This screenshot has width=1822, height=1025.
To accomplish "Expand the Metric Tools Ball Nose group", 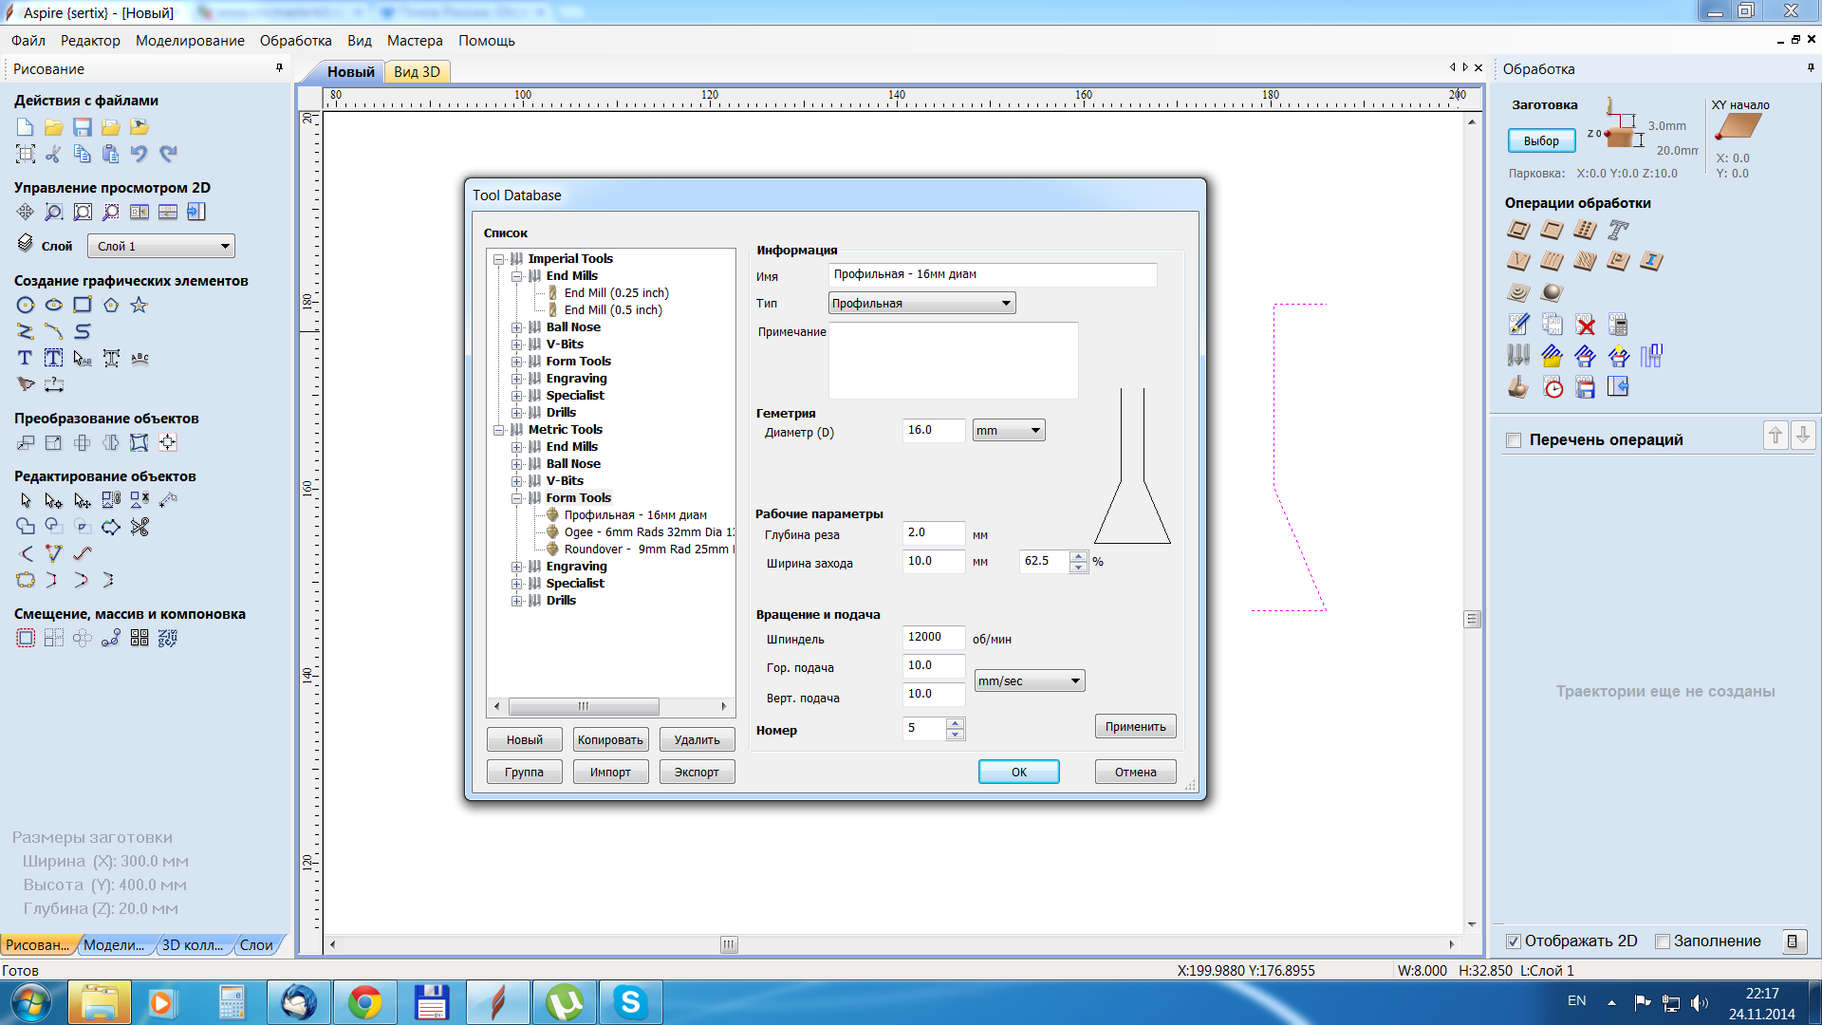I will (517, 464).
